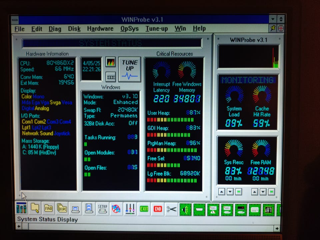
Task: Open the Help menu
Action: point(199,28)
